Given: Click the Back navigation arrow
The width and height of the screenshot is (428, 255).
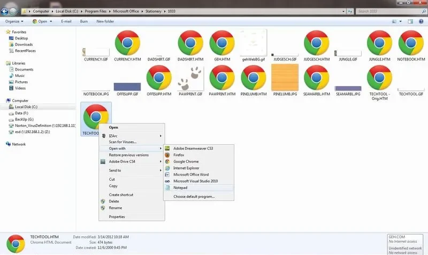Looking at the screenshot, I should pyautogui.click(x=4, y=11).
